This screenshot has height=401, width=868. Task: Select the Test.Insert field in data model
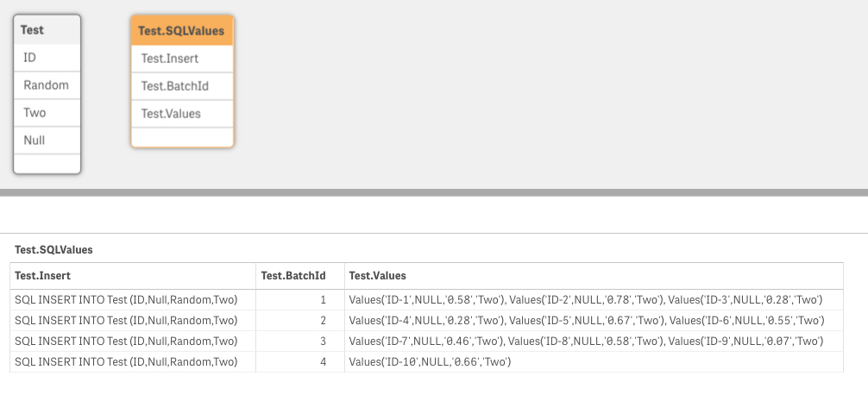click(182, 59)
